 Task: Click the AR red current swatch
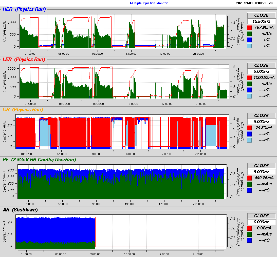coord(249,228)
